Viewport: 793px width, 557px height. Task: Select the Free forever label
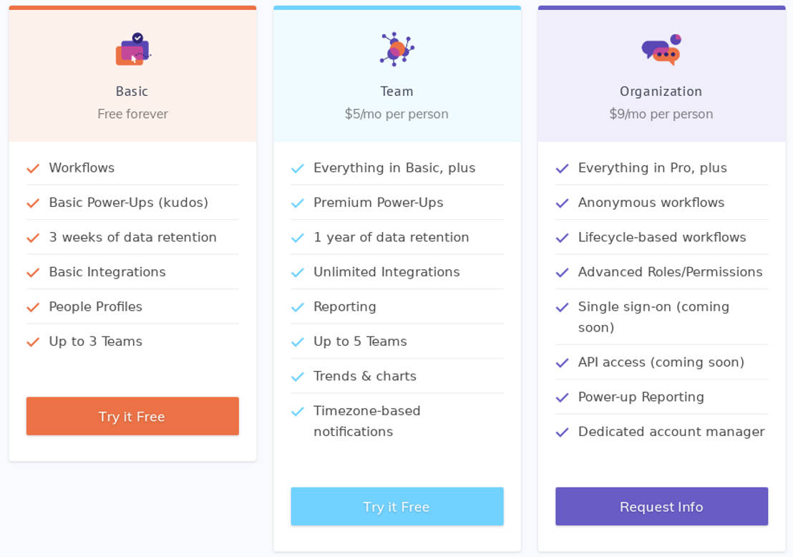[132, 113]
